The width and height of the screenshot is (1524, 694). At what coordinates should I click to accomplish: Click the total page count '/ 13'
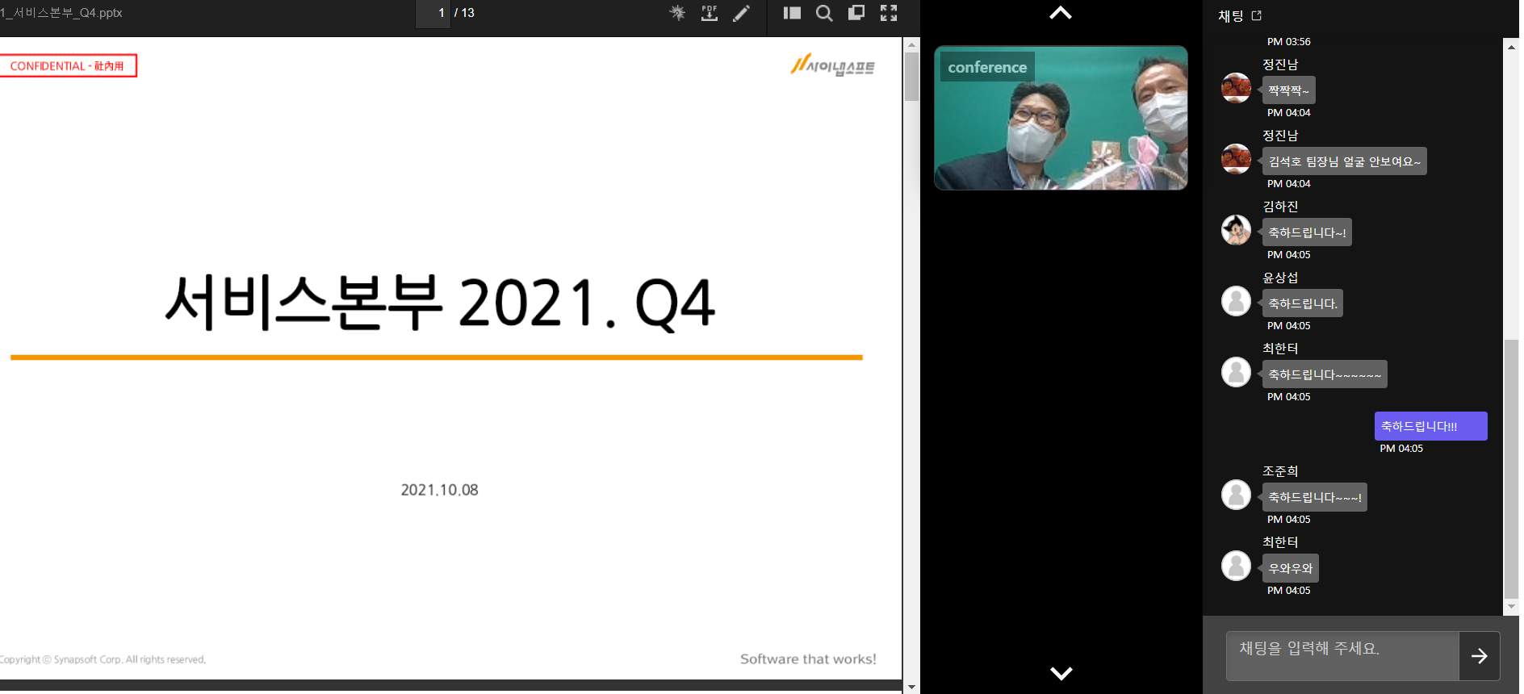click(x=464, y=13)
